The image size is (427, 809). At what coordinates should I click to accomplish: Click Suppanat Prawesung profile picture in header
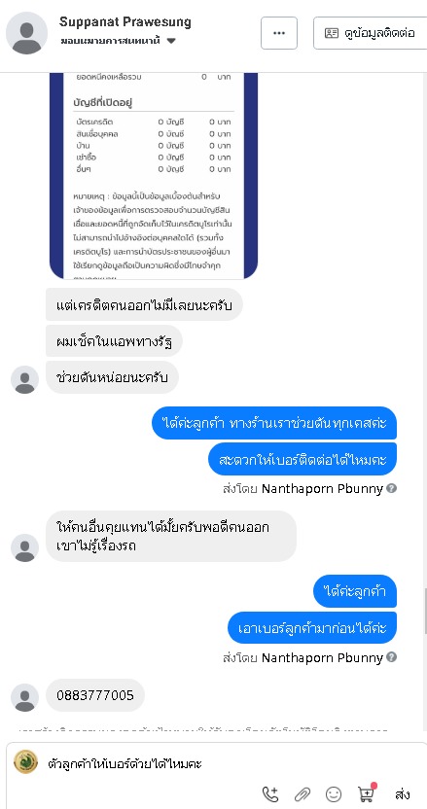coord(27,33)
